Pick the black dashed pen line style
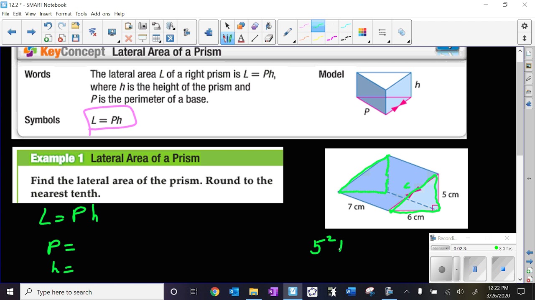 point(346,38)
